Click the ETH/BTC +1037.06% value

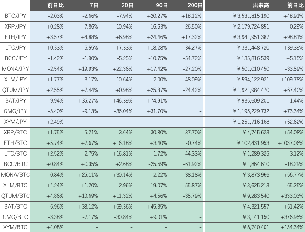click(291, 143)
